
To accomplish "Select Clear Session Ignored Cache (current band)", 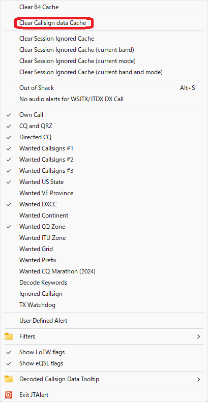I will (104, 50).
